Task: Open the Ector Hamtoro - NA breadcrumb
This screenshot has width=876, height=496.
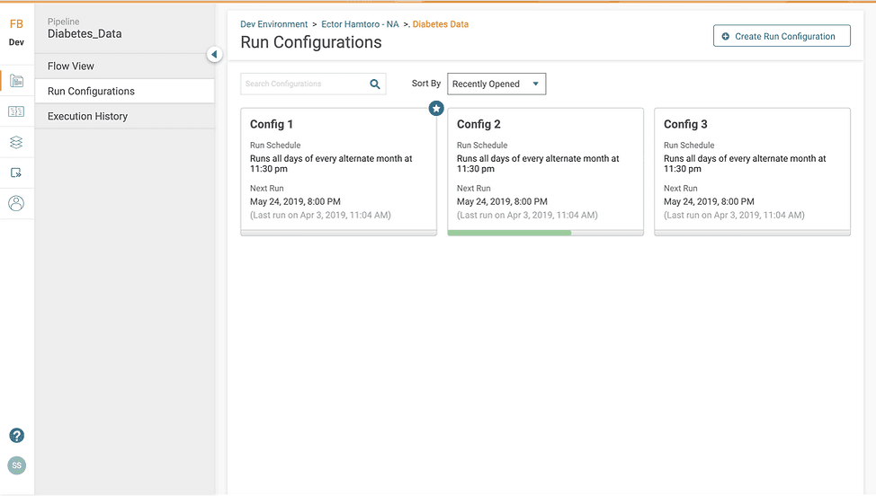Action: click(x=360, y=24)
